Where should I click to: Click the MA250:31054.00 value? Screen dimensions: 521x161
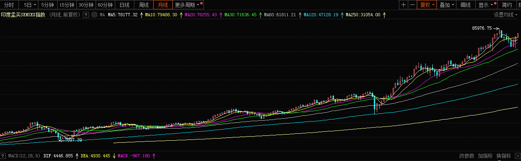363,15
